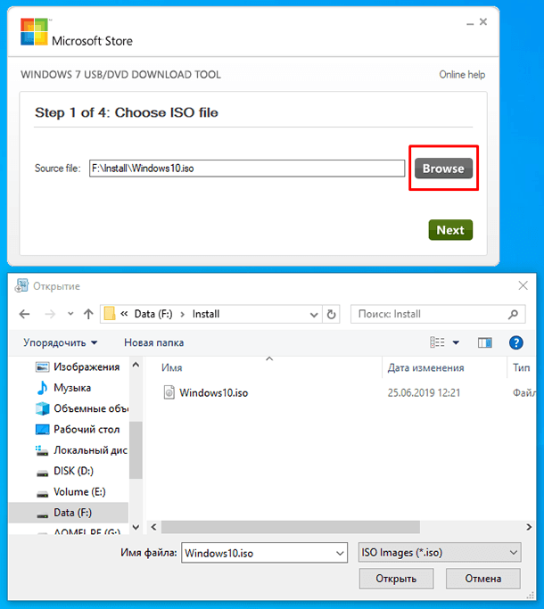This screenshot has width=544, height=609.
Task: Click the DISK (D:) drive icon
Action: (42, 473)
